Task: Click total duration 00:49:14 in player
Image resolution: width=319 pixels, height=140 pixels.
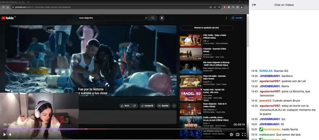Action: (239, 124)
